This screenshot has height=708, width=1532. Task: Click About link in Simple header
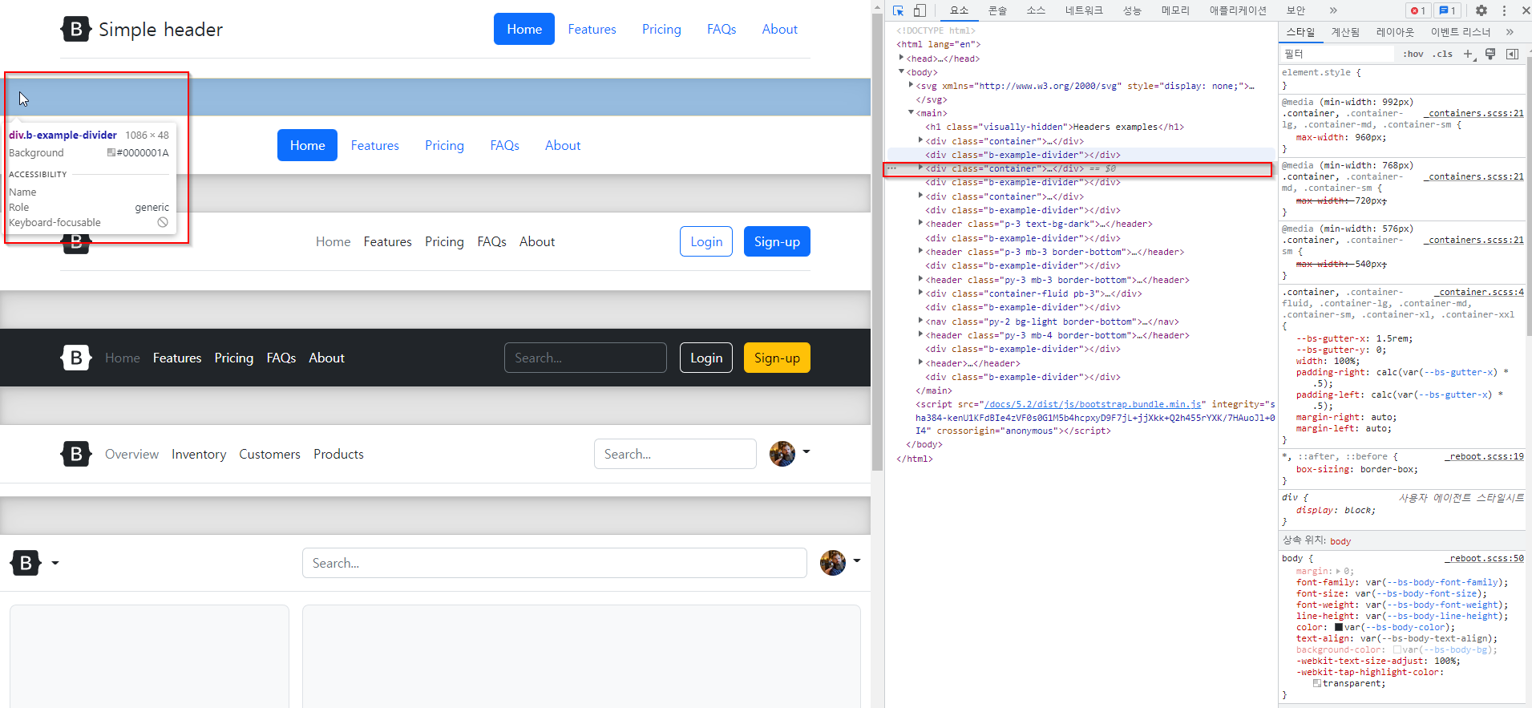click(779, 29)
